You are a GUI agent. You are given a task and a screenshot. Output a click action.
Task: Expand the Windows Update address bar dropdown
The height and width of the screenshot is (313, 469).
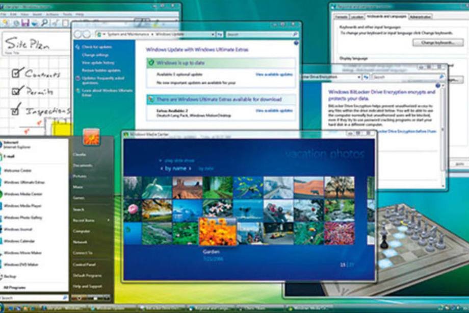click(x=213, y=34)
